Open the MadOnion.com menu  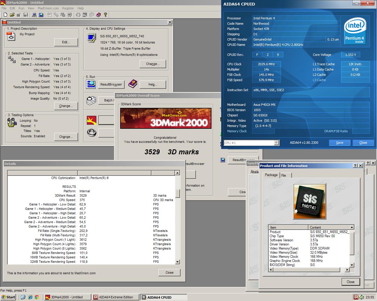[x=48, y=8]
